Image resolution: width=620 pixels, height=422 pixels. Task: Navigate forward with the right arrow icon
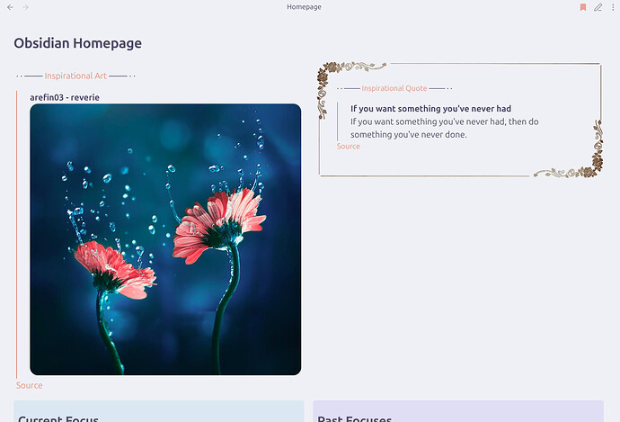click(x=25, y=7)
